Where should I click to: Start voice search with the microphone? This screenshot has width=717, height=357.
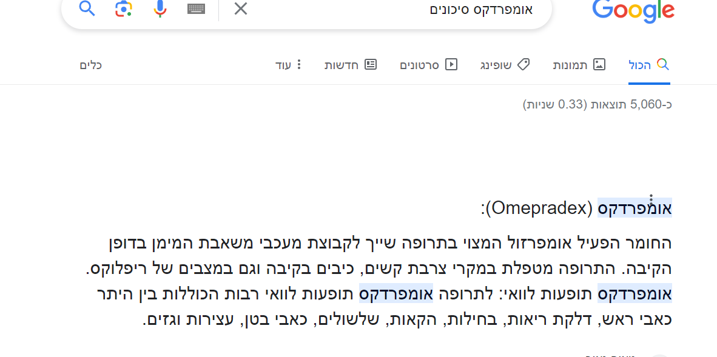click(x=160, y=9)
